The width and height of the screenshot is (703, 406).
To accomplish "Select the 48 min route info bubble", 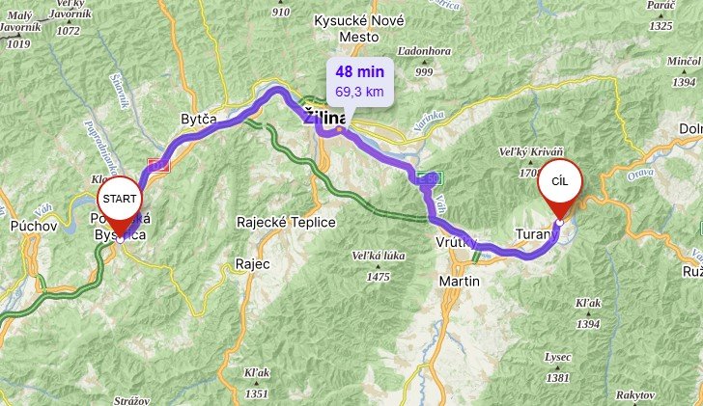I will [360, 82].
